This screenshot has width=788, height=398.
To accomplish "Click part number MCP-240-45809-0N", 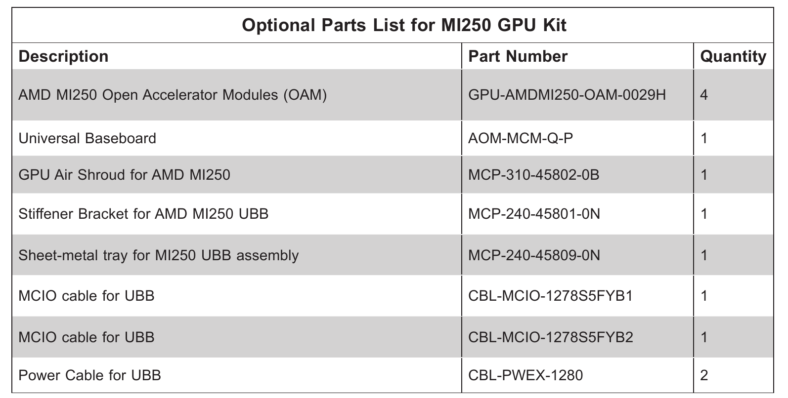I will (534, 255).
